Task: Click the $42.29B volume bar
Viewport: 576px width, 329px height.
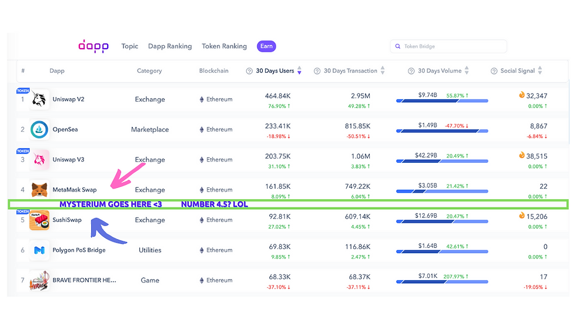Action: click(x=442, y=161)
